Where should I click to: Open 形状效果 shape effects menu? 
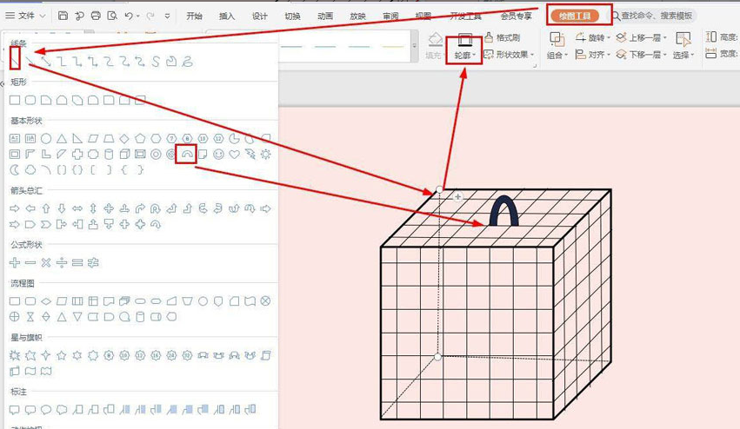(x=510, y=55)
